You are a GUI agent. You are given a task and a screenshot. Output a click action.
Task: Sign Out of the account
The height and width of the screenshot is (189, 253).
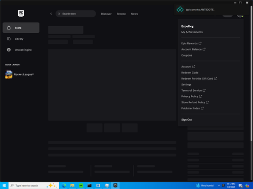click(187, 120)
